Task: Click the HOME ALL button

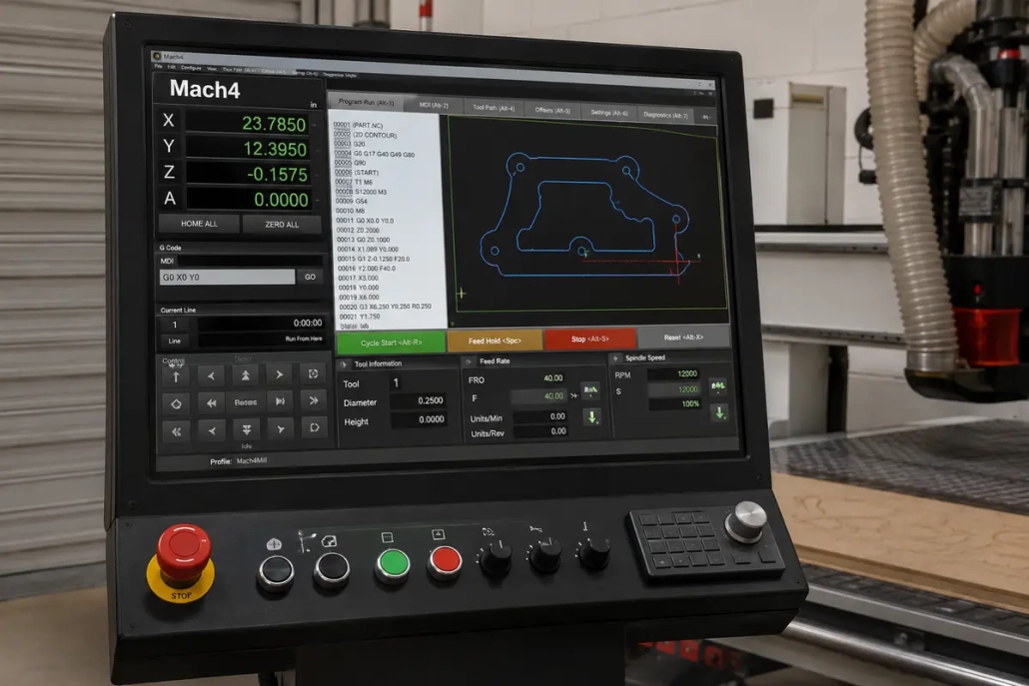Action: tap(200, 224)
